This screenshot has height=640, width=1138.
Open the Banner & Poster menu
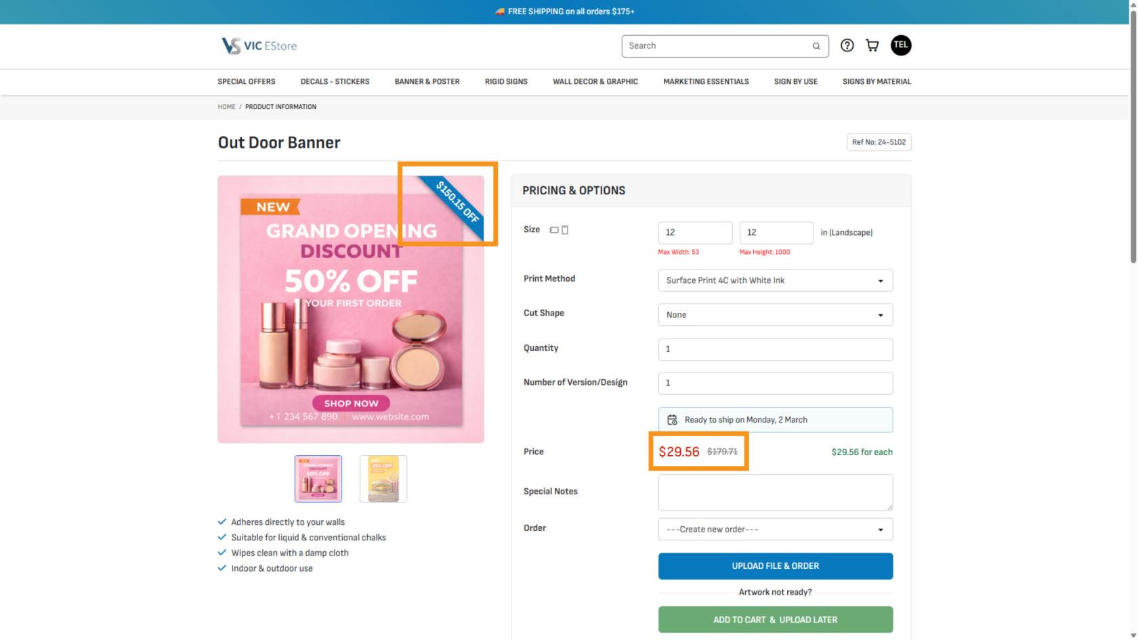coord(427,82)
